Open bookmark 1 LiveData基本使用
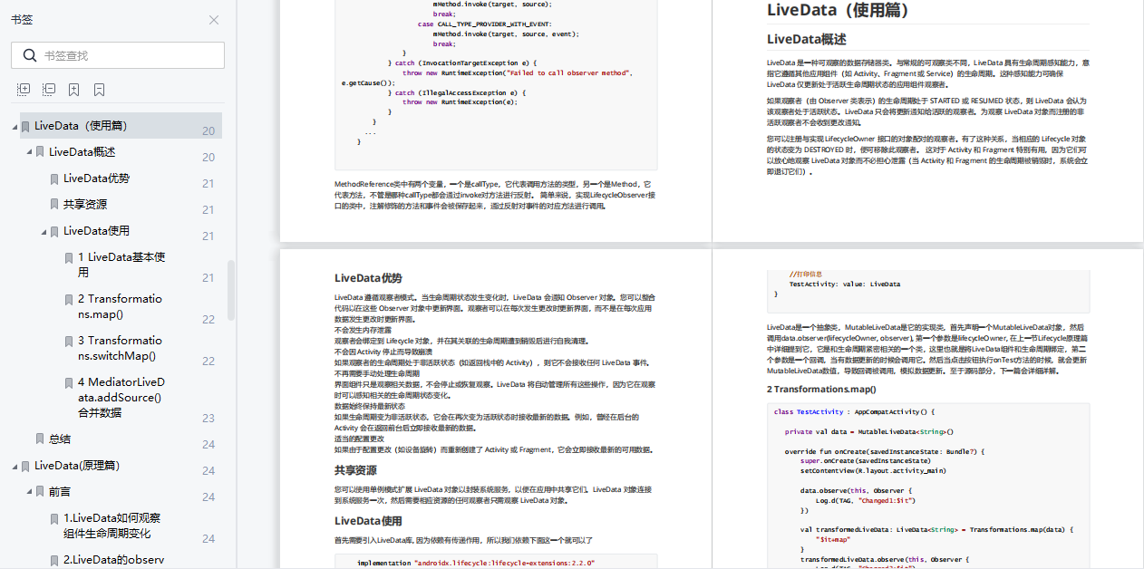The width and height of the screenshot is (1144, 569). 121,265
